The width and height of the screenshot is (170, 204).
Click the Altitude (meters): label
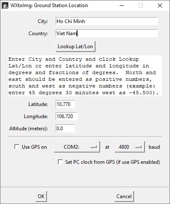28,129
